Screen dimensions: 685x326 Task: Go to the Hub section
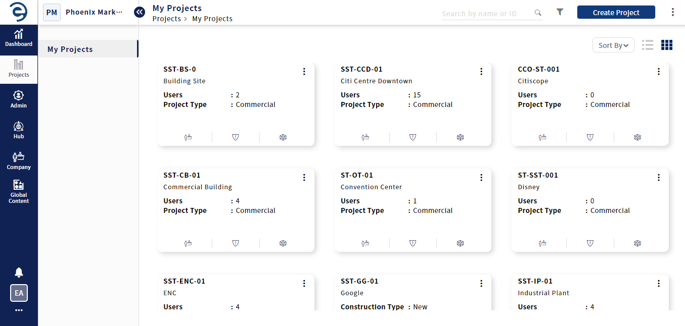click(19, 130)
